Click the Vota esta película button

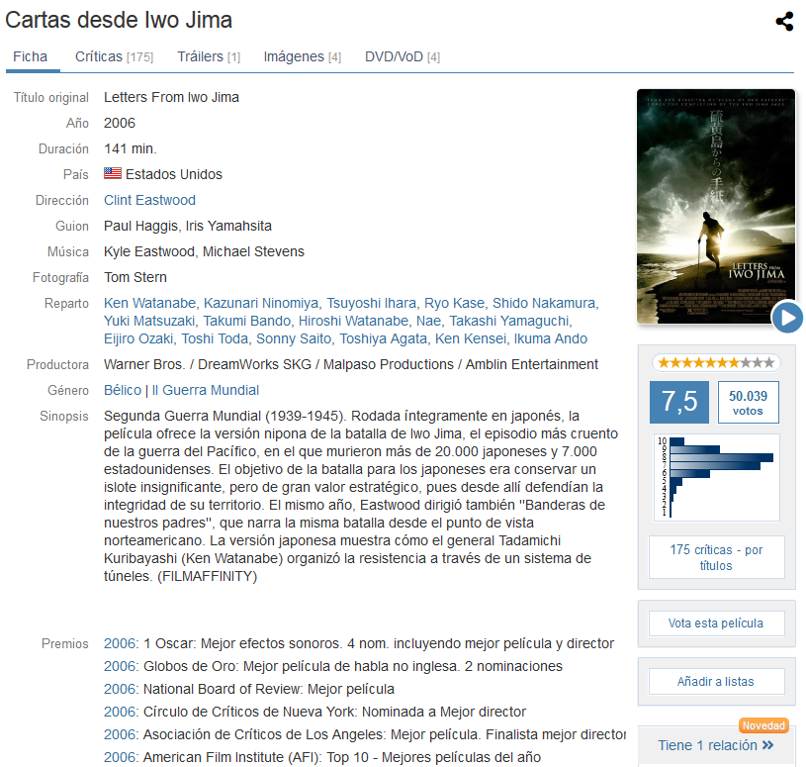coord(716,623)
